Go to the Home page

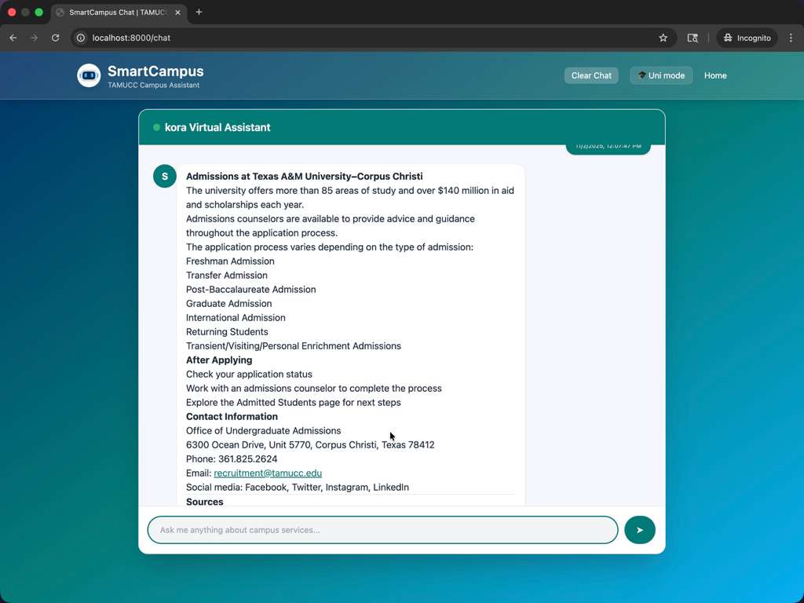(x=715, y=75)
